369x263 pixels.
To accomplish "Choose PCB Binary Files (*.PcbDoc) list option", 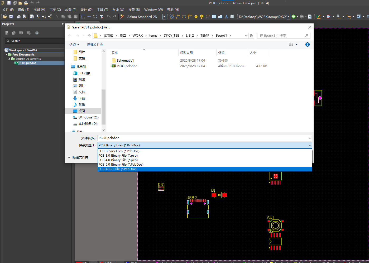I will point(205,151).
